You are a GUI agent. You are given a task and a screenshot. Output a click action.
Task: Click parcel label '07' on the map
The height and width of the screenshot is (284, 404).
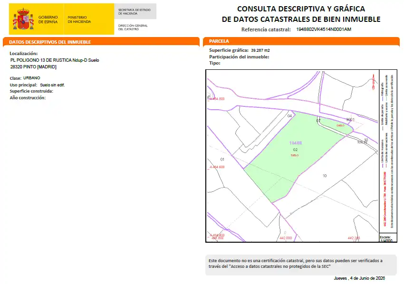pyautogui.click(x=318, y=121)
